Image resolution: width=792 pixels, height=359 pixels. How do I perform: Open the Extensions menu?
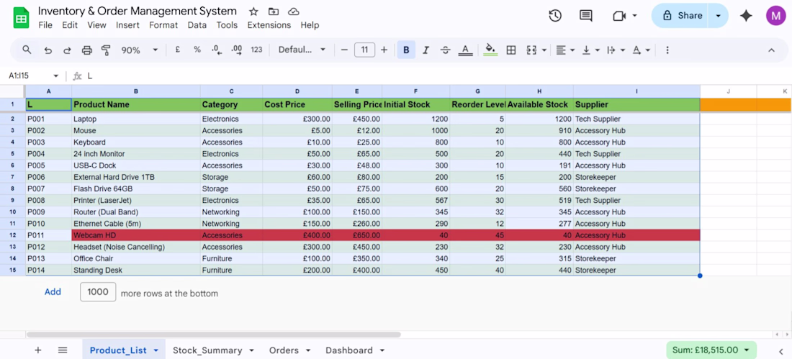point(269,25)
